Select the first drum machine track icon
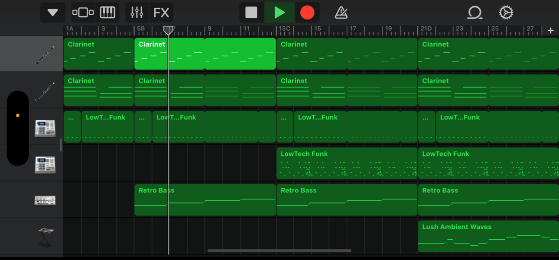Screen dimensions: 559x260 tap(45, 128)
